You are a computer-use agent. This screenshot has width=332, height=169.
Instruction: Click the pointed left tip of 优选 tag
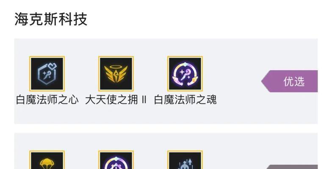click(x=263, y=81)
